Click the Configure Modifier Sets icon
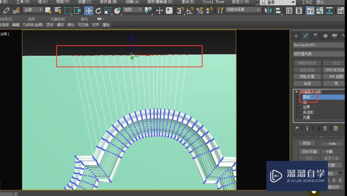Screen dimensions: 347x196 pos(336,128)
